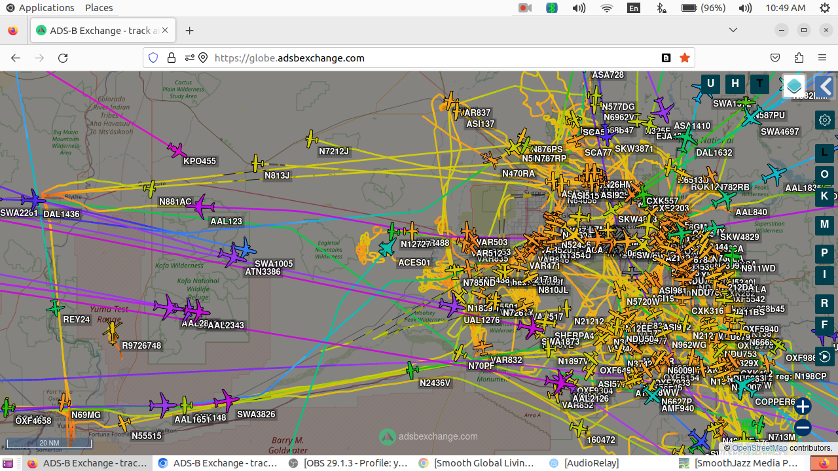Open the map settings gear

click(x=825, y=120)
